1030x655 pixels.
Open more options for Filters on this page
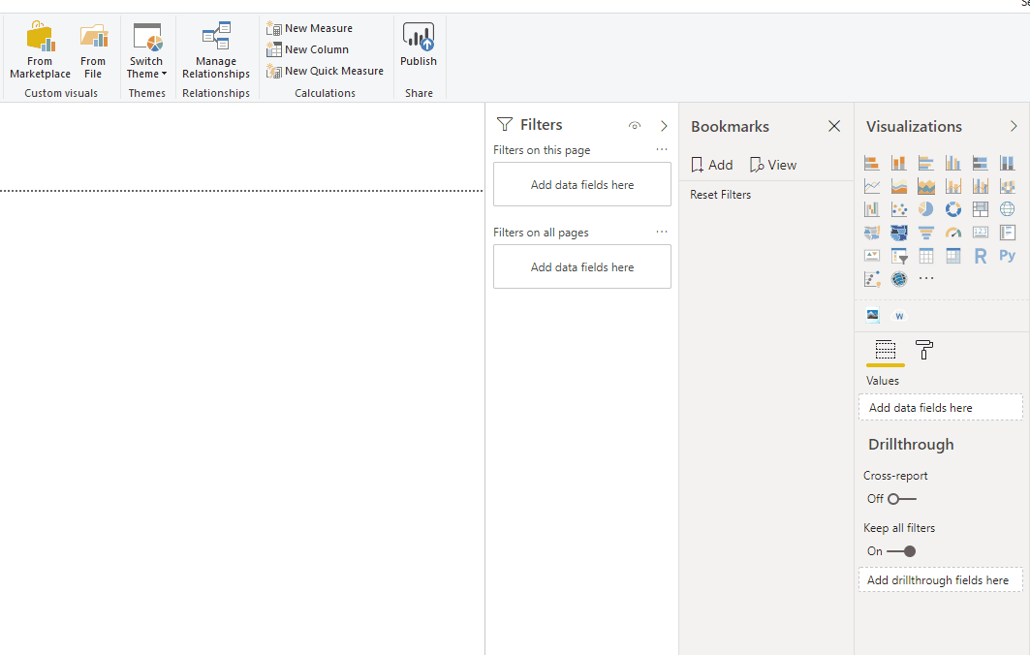click(661, 149)
